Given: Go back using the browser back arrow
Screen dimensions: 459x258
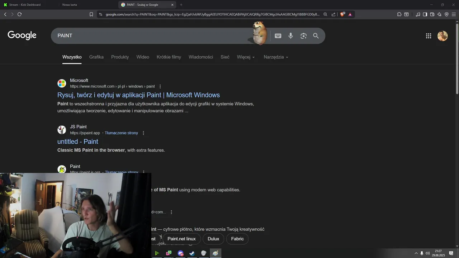Looking at the screenshot, I should [x=5, y=14].
